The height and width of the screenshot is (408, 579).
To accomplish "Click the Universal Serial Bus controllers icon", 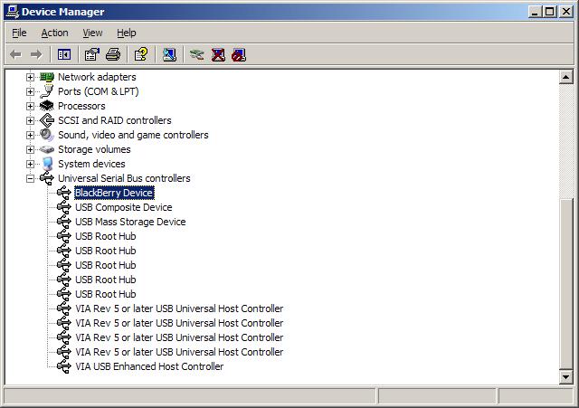I will coord(47,178).
